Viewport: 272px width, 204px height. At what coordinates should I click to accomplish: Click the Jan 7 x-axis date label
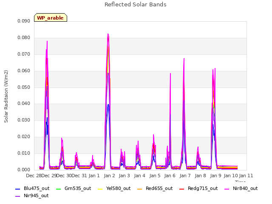pos(185,176)
